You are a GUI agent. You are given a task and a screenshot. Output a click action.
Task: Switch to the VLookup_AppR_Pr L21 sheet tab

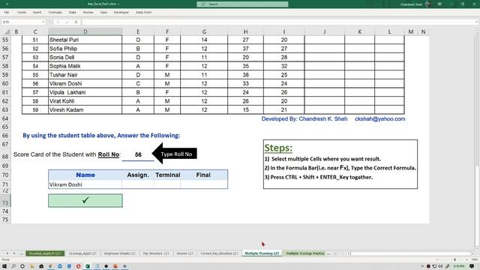(45, 253)
